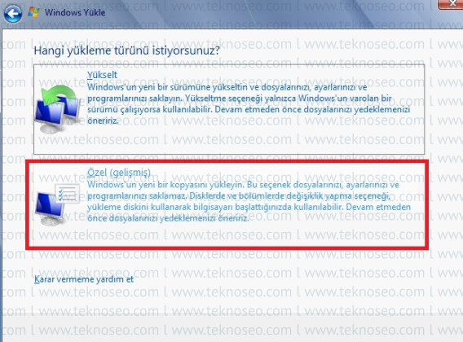The image size is (463, 342).
Task: Click the upgrade icon with the green arrow
Action: click(58, 109)
